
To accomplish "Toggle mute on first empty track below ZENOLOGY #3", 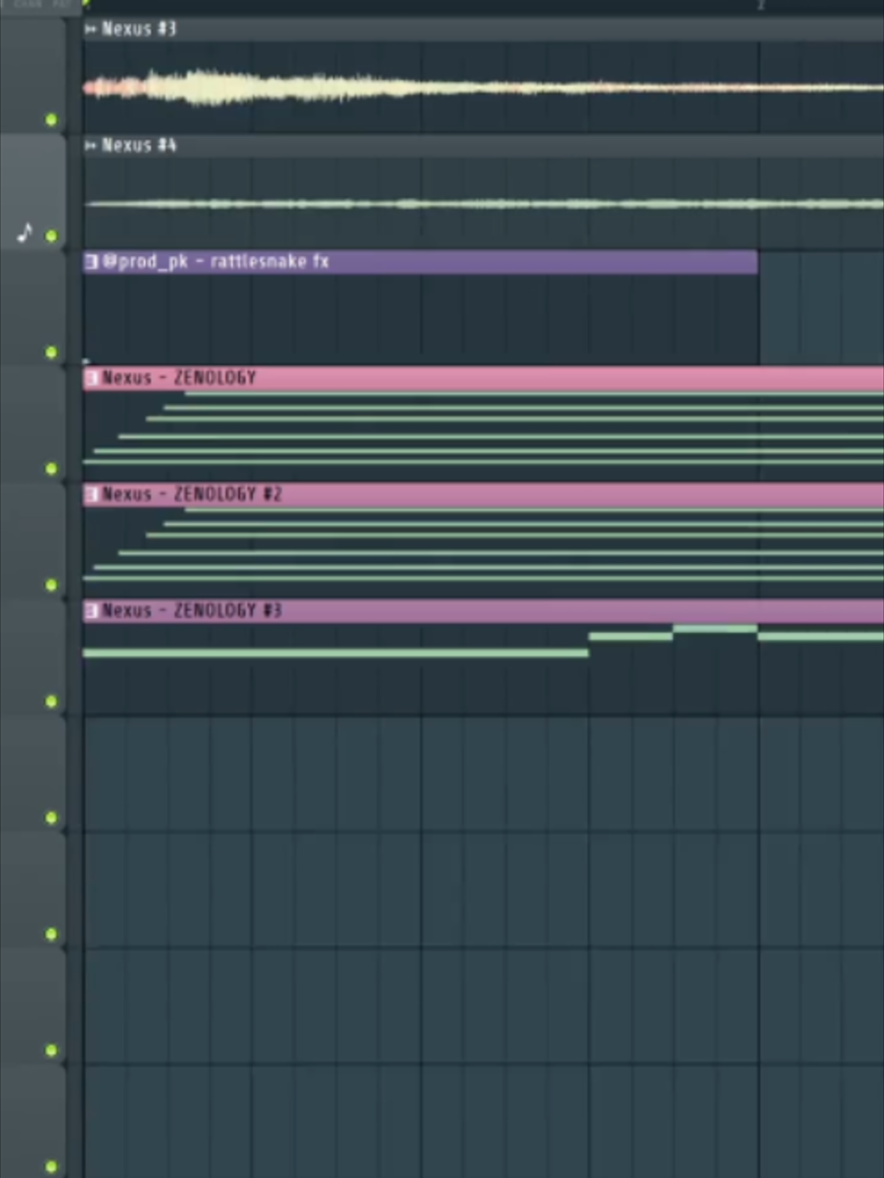I will point(51,818).
